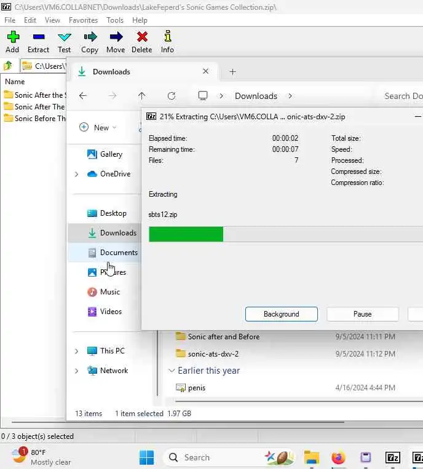Select This PC in the navigation pane
This screenshot has width=423, height=469.
[x=106, y=351]
